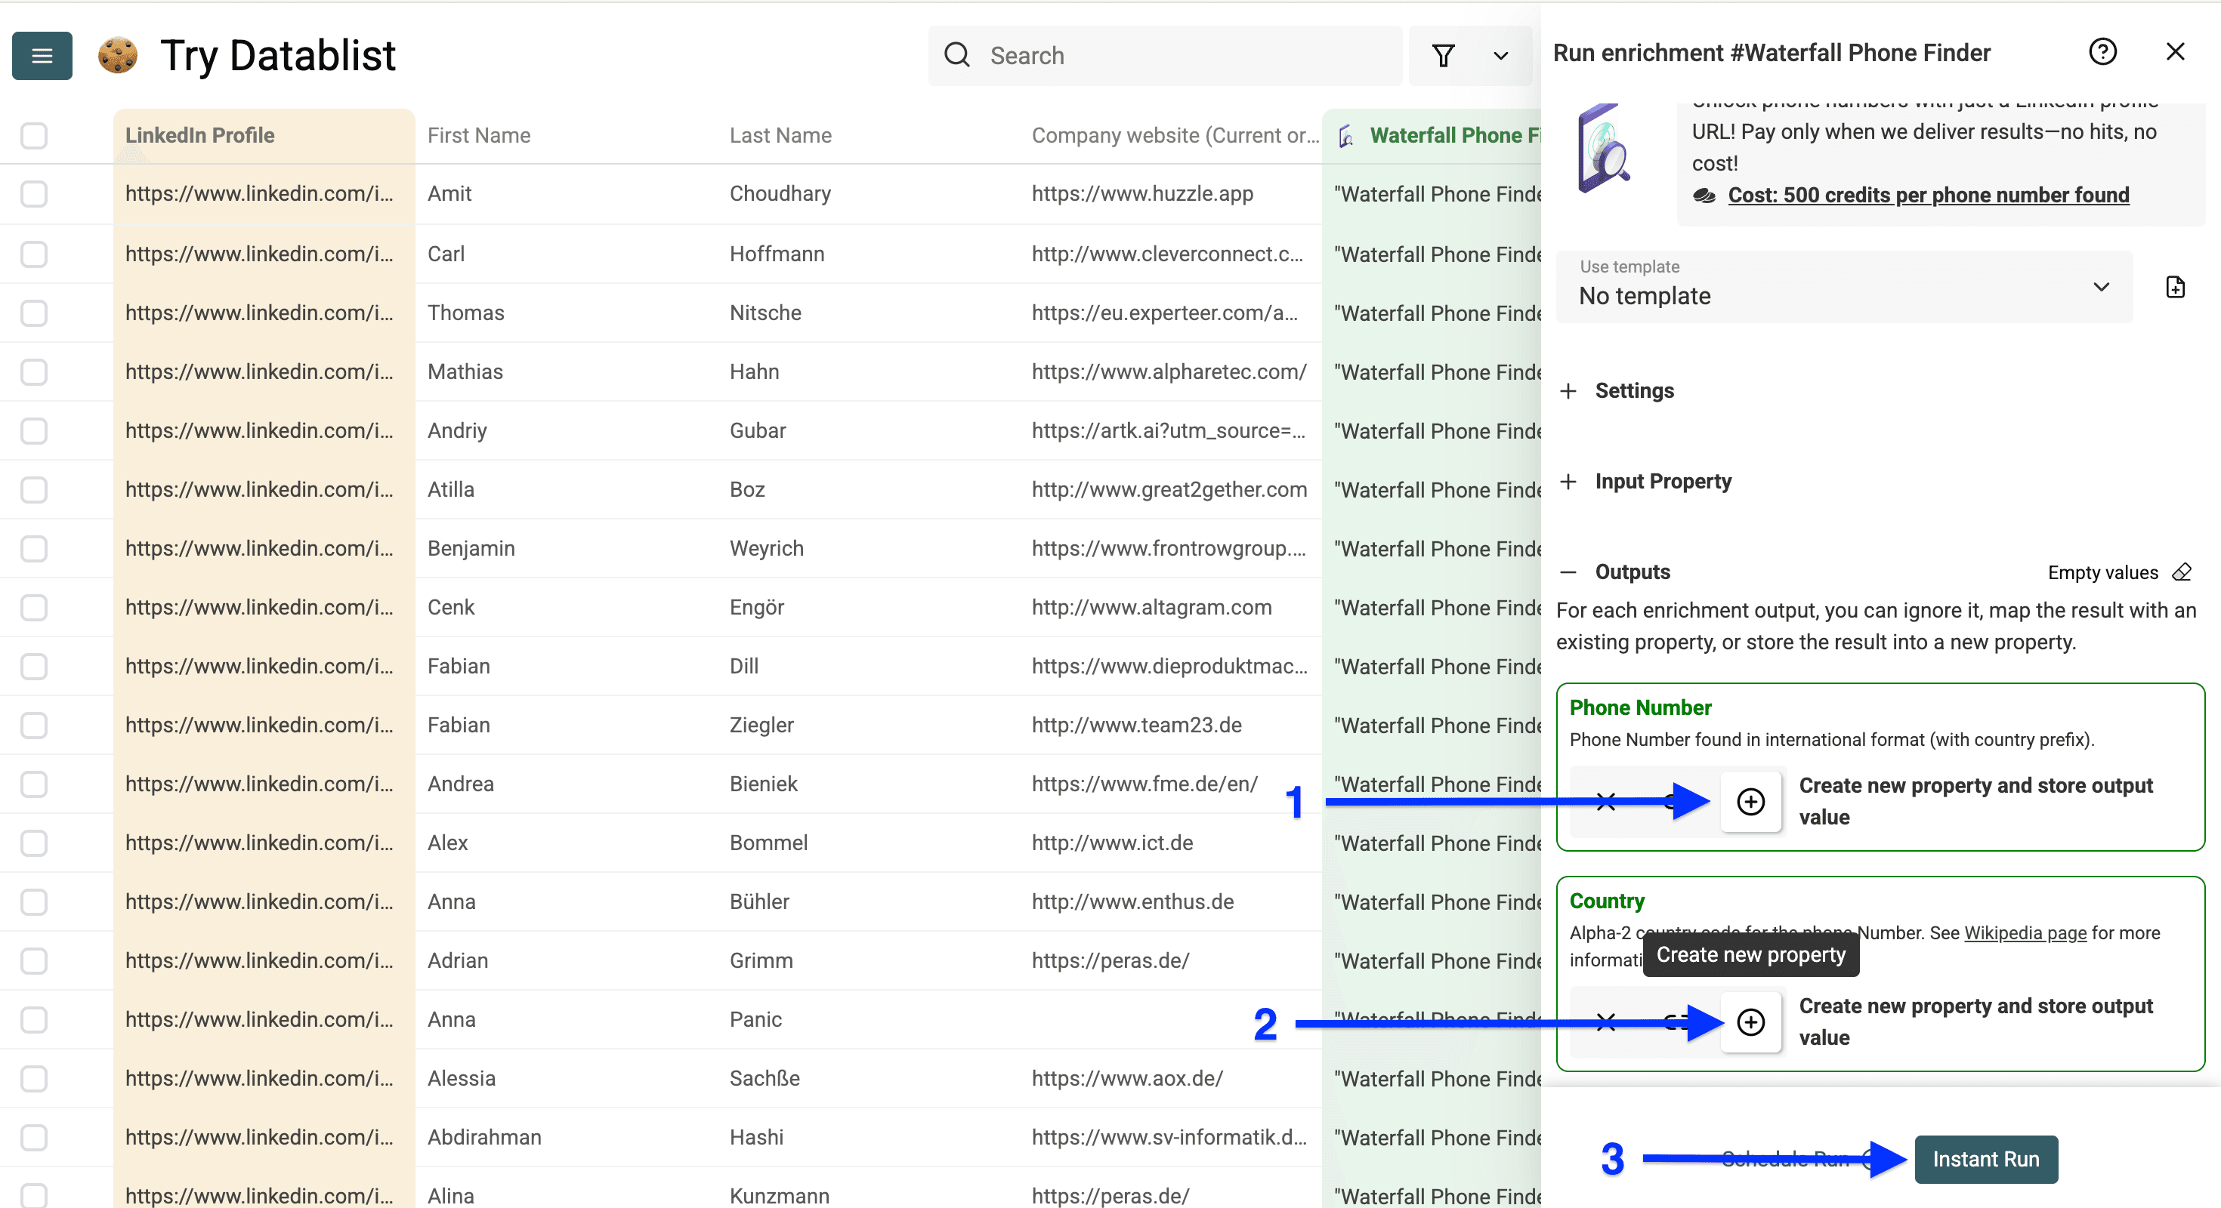
Task: Toggle the select-all checkbox in the header
Action: pyautogui.click(x=34, y=135)
